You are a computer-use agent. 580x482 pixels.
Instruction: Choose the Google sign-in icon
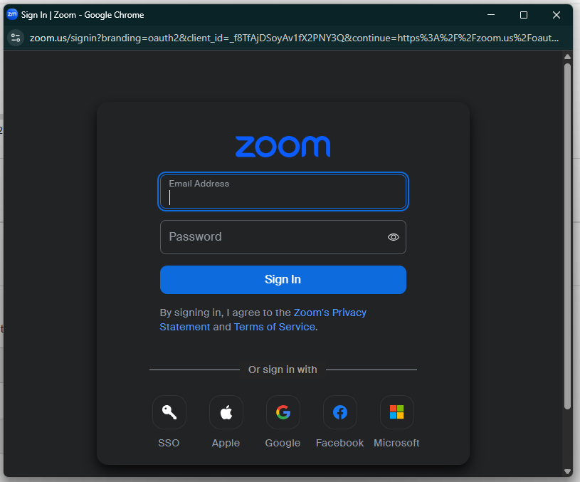point(283,412)
